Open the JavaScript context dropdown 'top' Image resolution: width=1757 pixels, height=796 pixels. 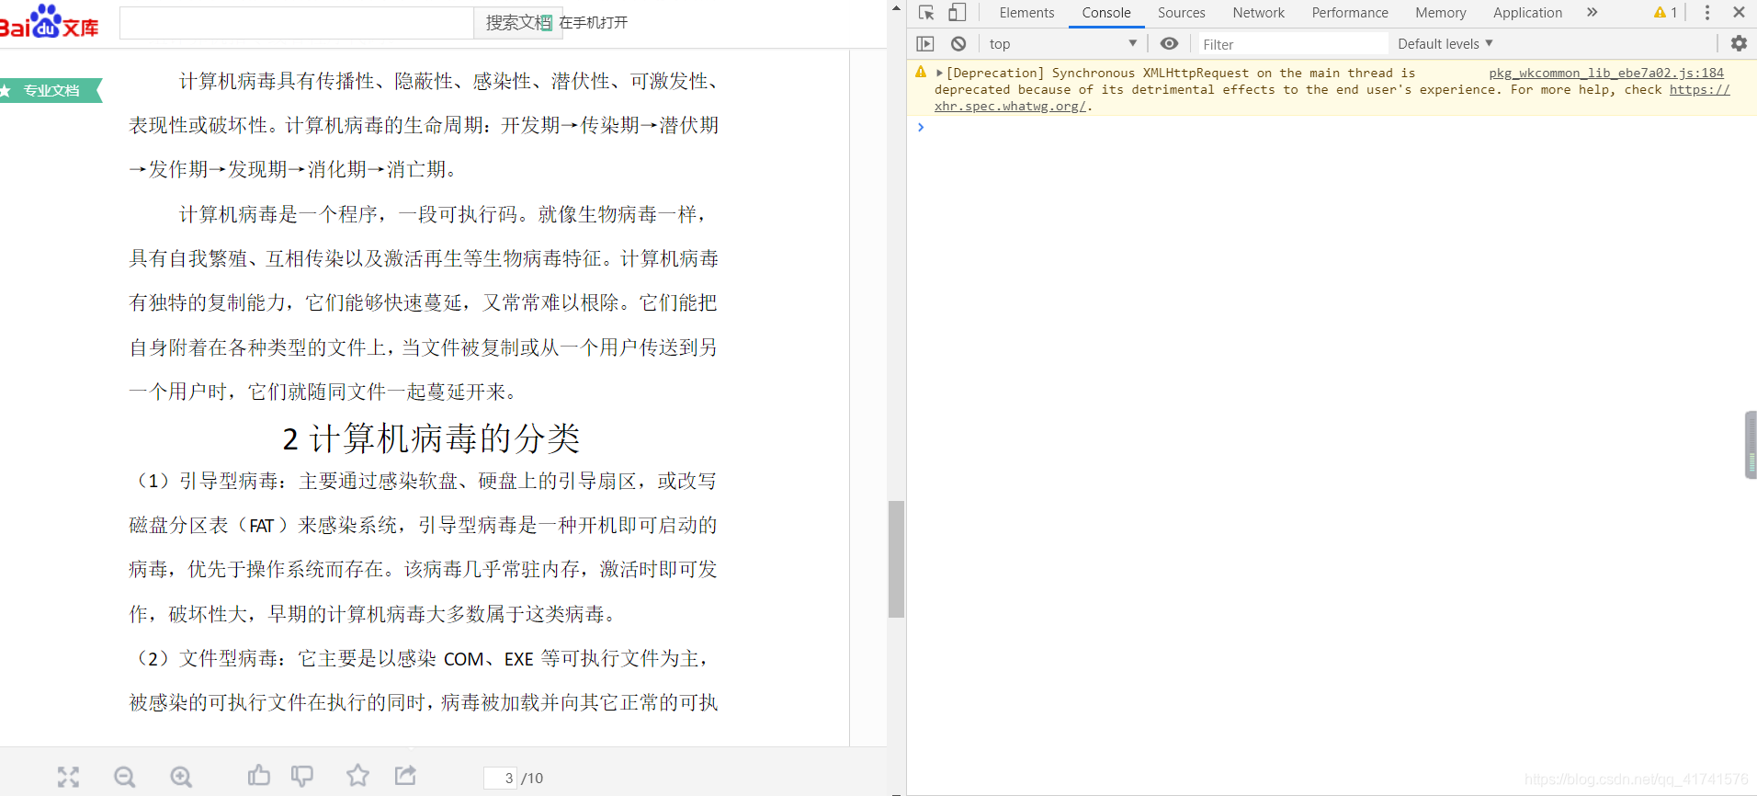tap(1062, 43)
